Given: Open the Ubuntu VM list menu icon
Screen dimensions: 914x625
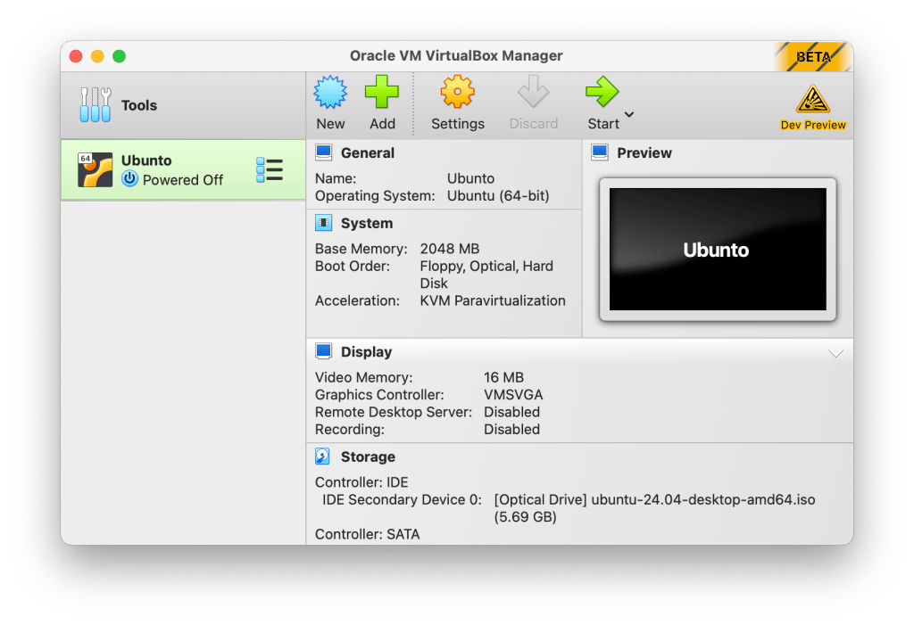Looking at the screenshot, I should click(x=269, y=169).
